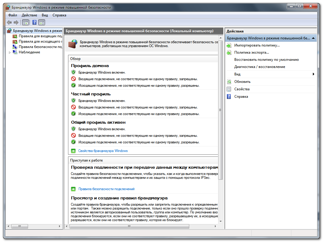
Task: Click Восстановить политику по умолчанию
Action: [266, 60]
